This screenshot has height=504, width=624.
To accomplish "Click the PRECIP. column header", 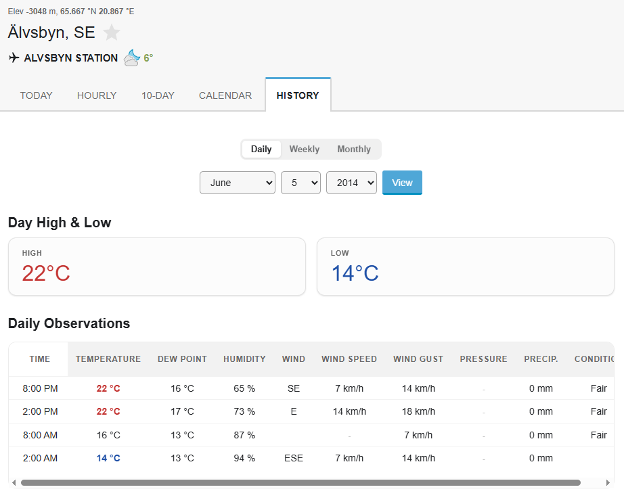I will pyautogui.click(x=541, y=359).
